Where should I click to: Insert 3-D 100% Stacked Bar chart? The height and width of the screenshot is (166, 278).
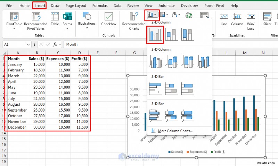(x=187, y=115)
